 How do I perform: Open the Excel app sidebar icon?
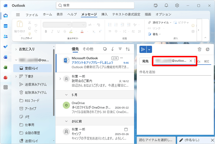tap(5, 67)
